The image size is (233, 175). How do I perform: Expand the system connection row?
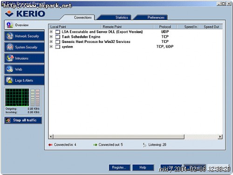(x=51, y=47)
